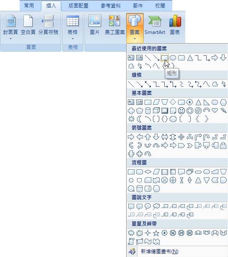Select the parallelogram in 基本圖案
The width and height of the screenshot is (228, 257).
(156, 102)
